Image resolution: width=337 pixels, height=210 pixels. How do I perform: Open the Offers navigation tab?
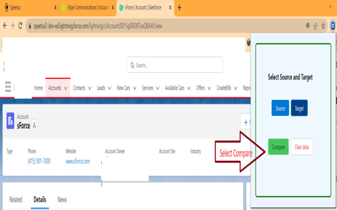(x=200, y=88)
